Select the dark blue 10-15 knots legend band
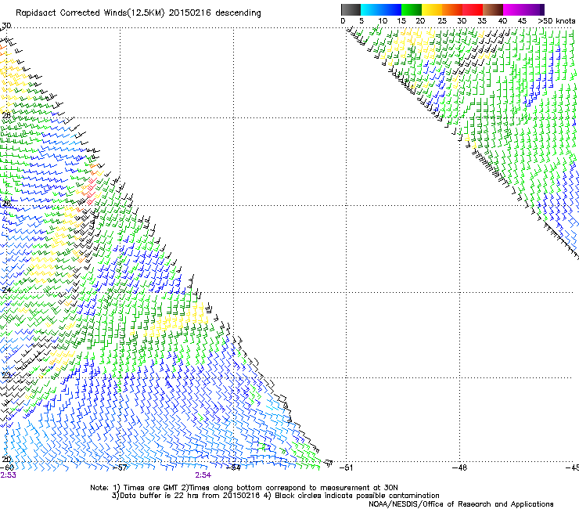 point(391,9)
